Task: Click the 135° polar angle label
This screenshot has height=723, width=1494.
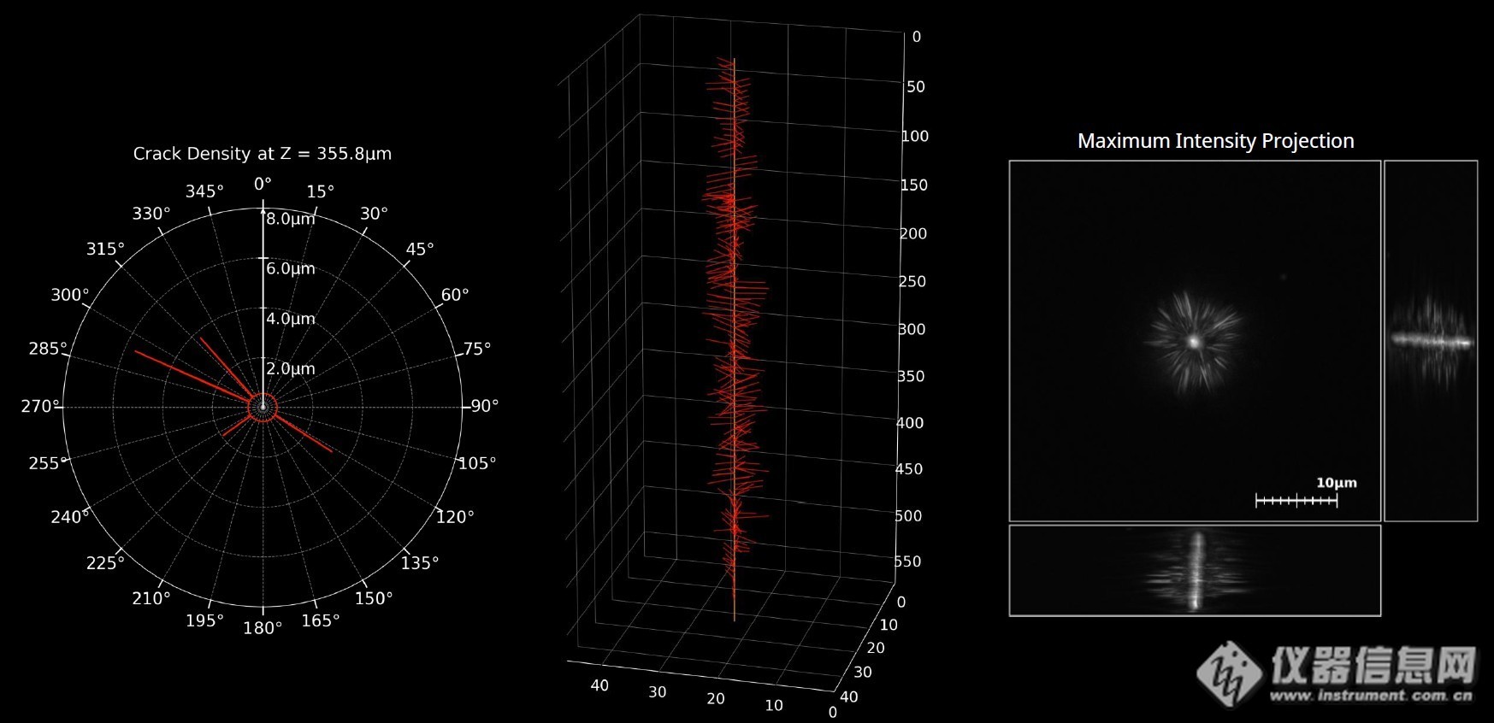Action: click(420, 562)
